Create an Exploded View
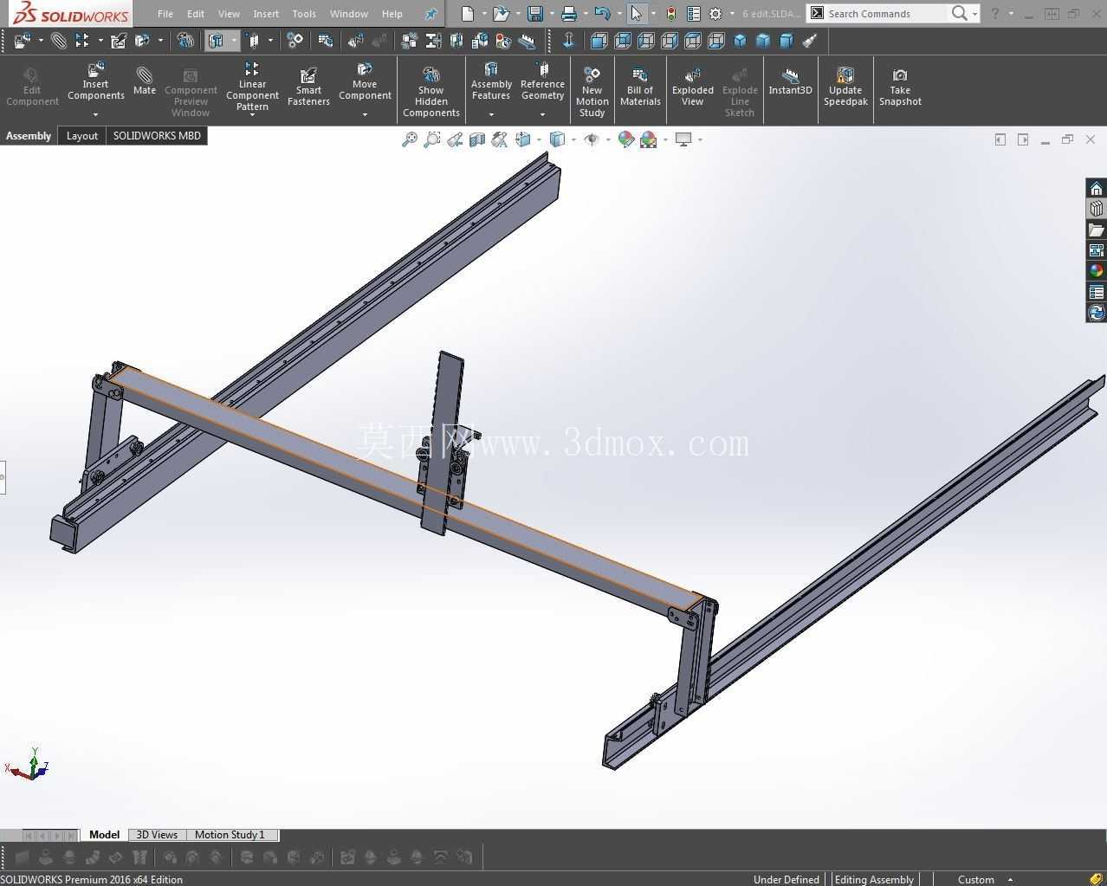The height and width of the screenshot is (886, 1107). [x=692, y=87]
